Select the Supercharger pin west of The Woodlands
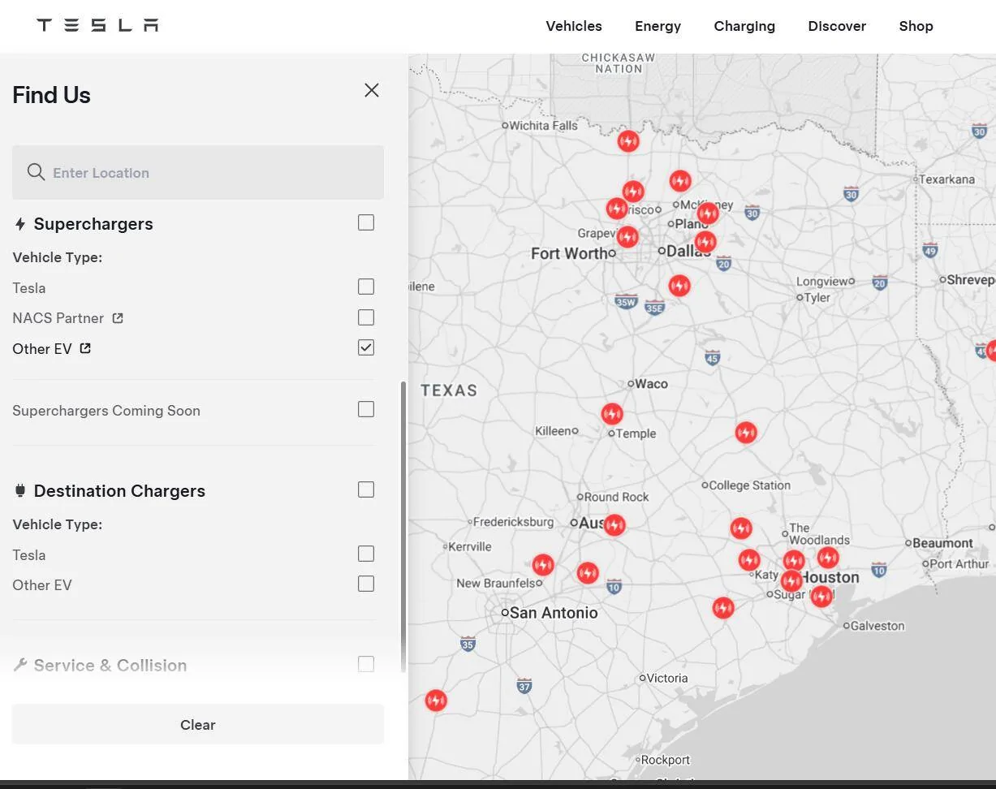 pyautogui.click(x=740, y=529)
